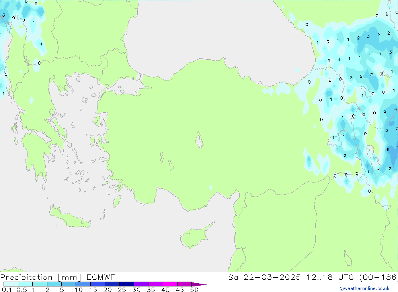Click the '(00+186)' forecast offset text
This screenshot has width=398, height=292.
point(379,277)
